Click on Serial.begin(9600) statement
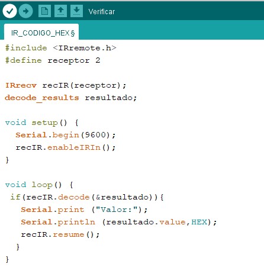264x267 pixels. click(66, 135)
